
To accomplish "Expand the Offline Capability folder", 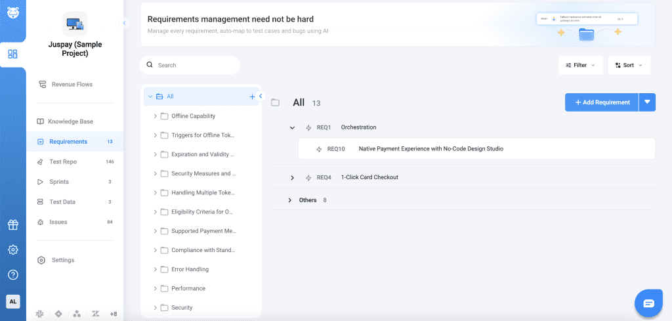I will point(156,116).
